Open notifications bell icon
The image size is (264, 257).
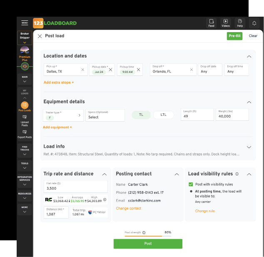(x=254, y=23)
